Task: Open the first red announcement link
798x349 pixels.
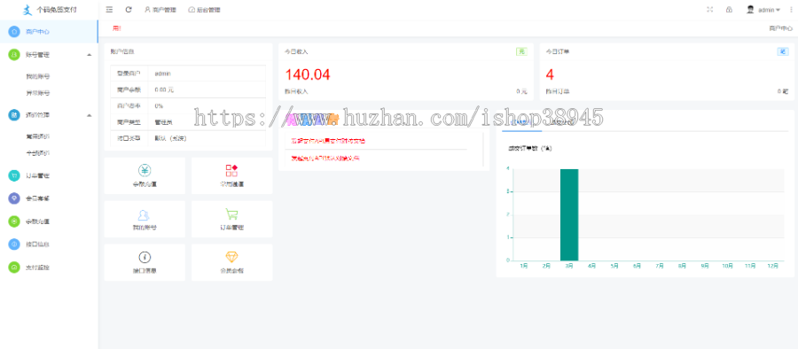Action: (328, 141)
